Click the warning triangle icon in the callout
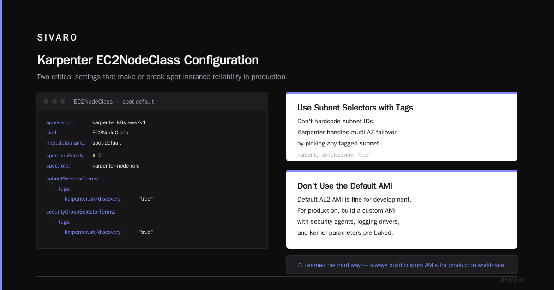554x290 pixels. 300,265
